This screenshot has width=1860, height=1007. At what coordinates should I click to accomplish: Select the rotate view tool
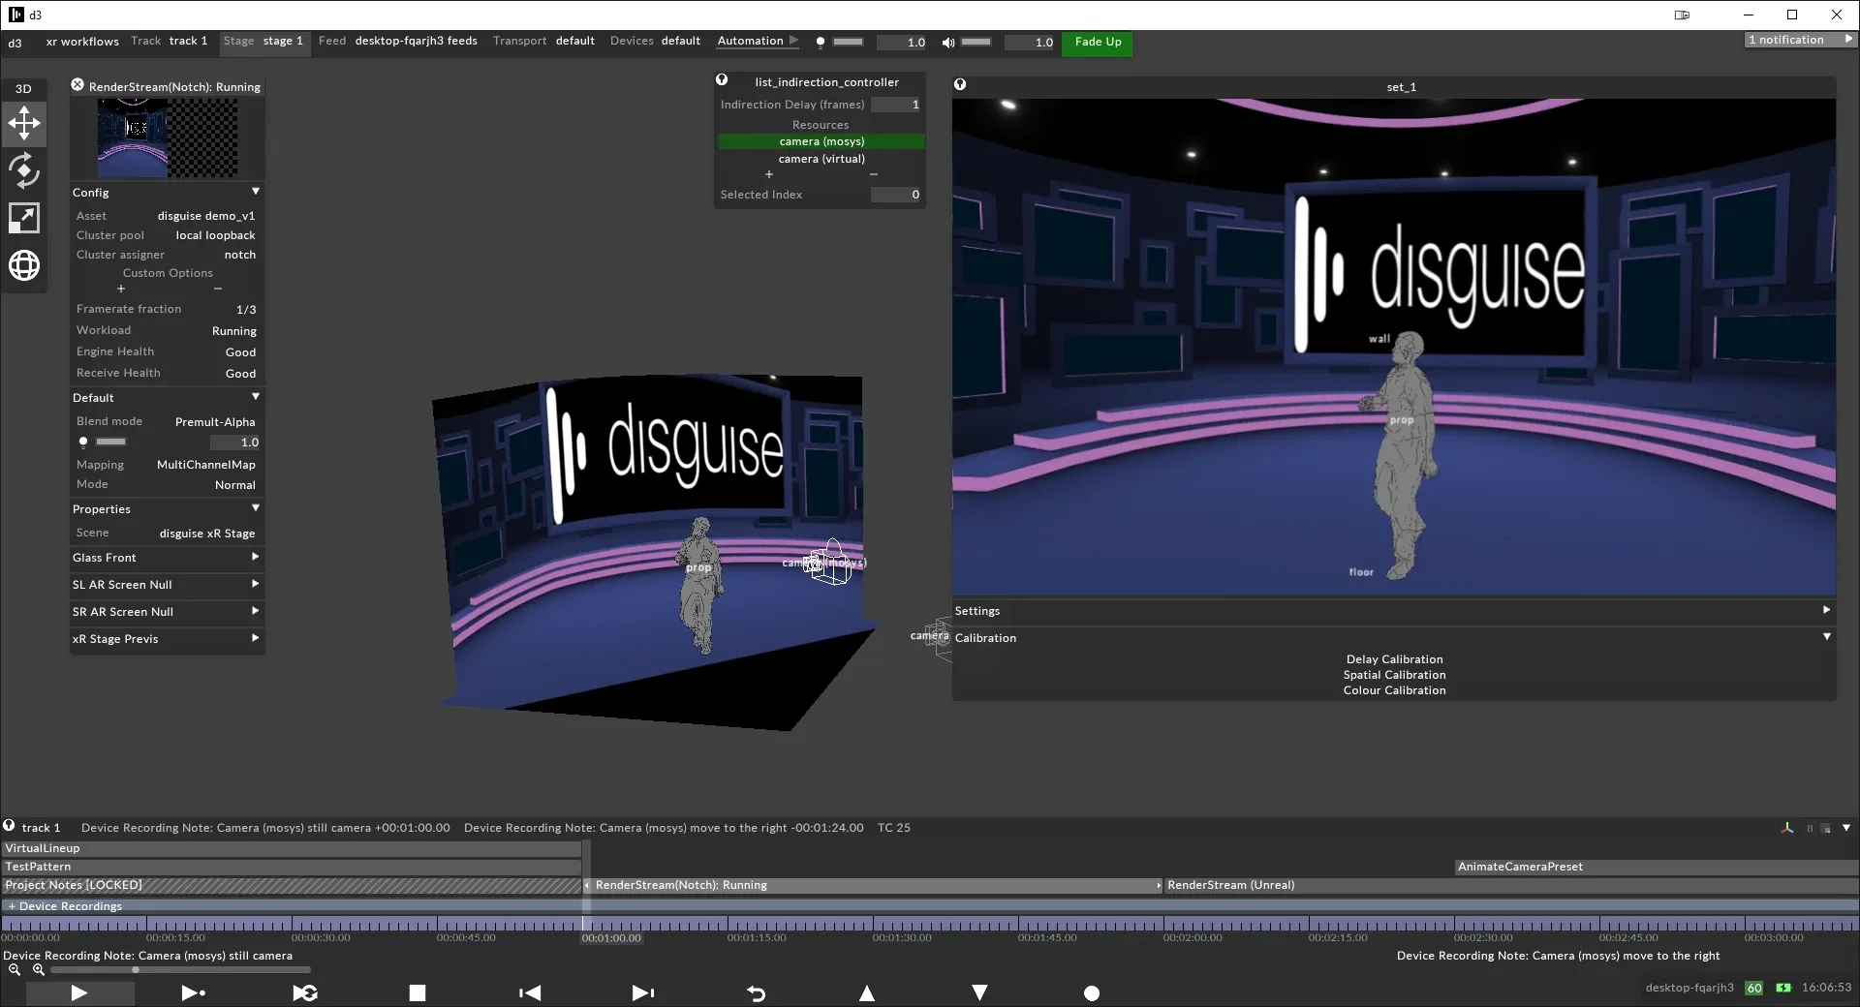(x=24, y=171)
